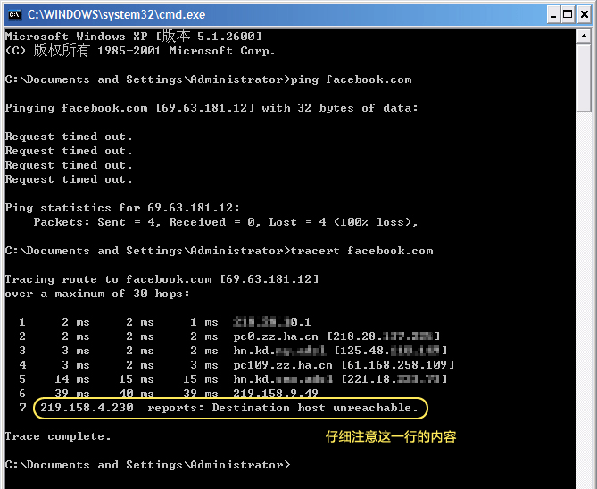Click the 'Tracing route to facebook.com' line
597x489 pixels.
click(x=162, y=279)
